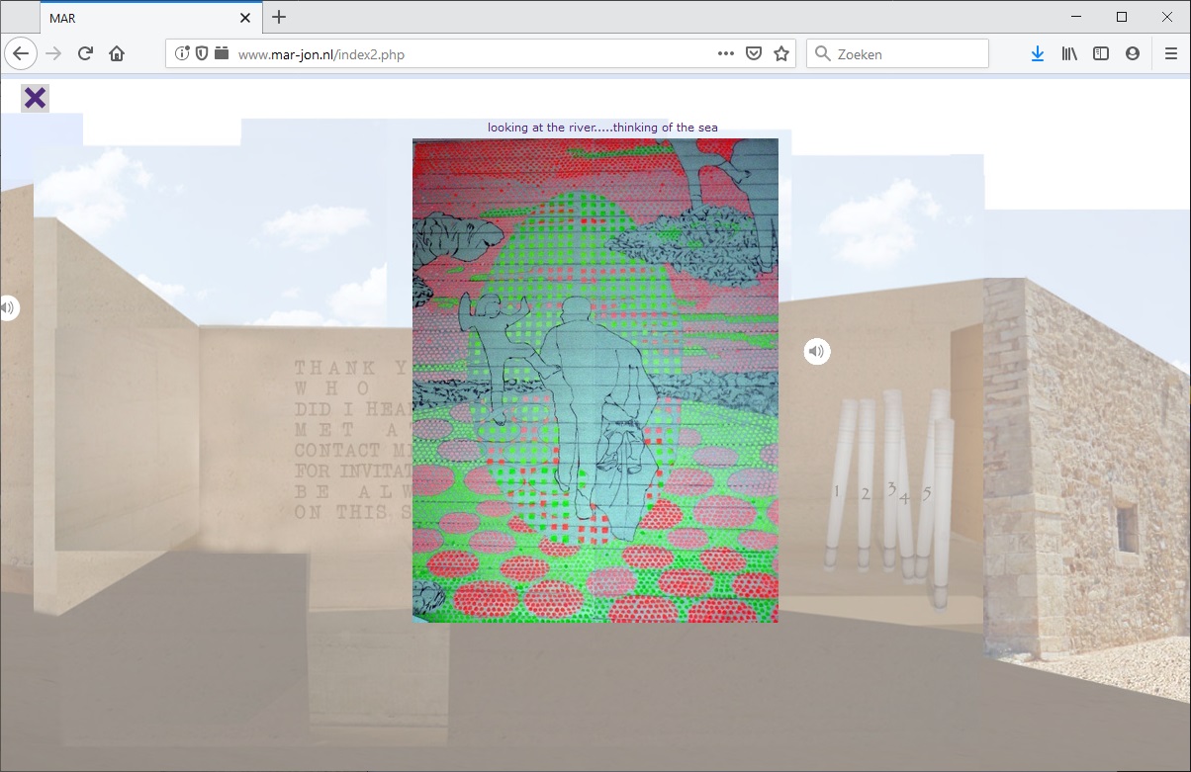Image resolution: width=1191 pixels, height=772 pixels.
Task: Open page actions three-dot menu
Action: click(x=726, y=54)
